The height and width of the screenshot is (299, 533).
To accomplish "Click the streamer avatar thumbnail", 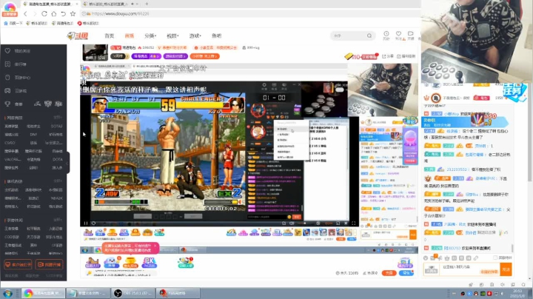I will tap(95, 53).
